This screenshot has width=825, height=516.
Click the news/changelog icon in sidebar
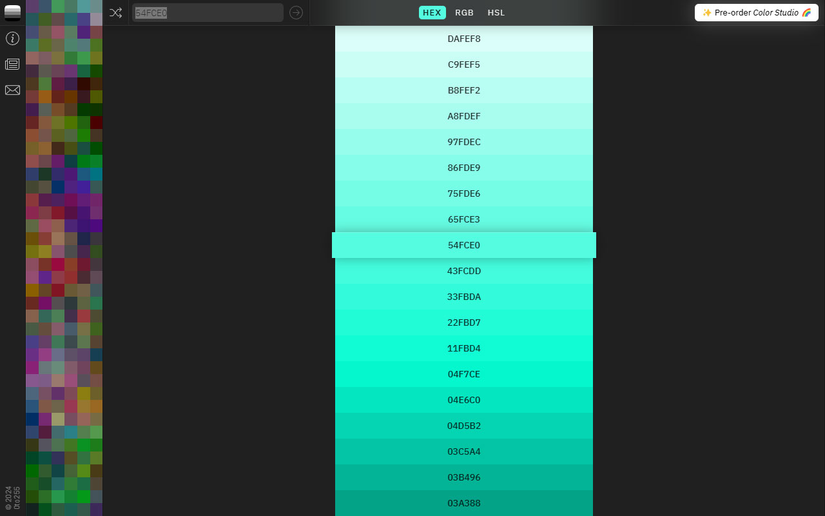(12, 64)
